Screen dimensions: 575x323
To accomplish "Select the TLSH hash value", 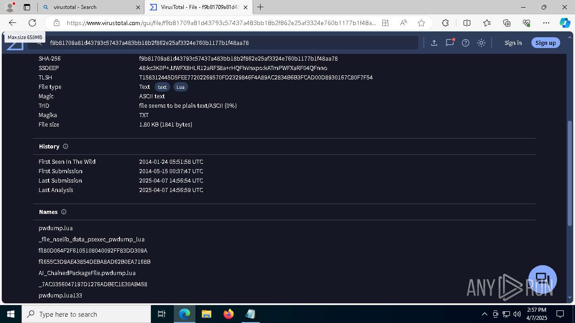I will tap(256, 78).
